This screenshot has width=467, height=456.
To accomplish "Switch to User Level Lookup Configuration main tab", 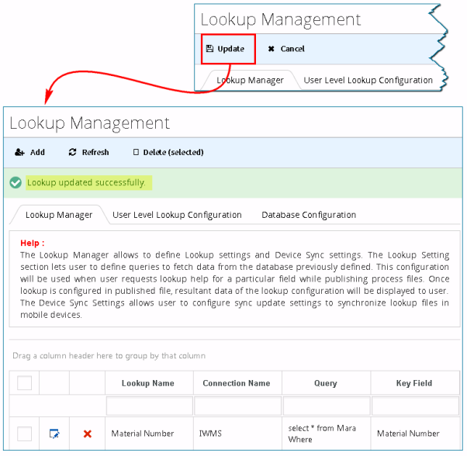I will pos(177,215).
